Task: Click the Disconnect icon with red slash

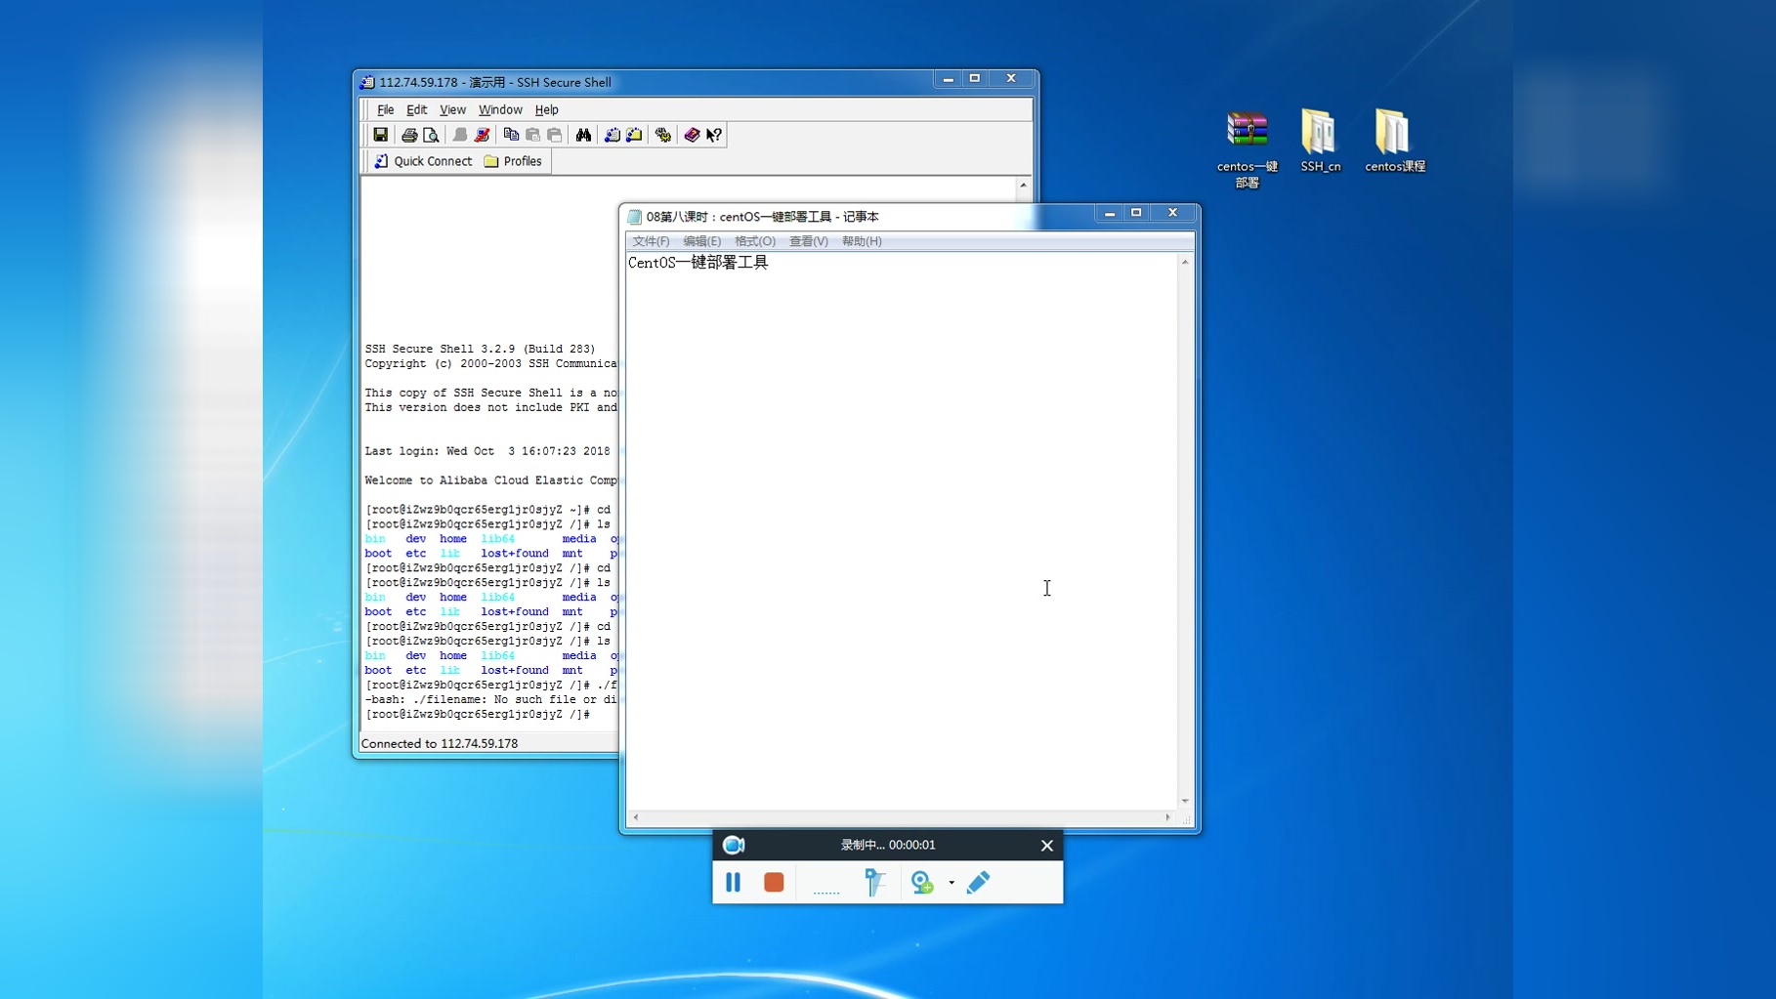Action: click(482, 135)
